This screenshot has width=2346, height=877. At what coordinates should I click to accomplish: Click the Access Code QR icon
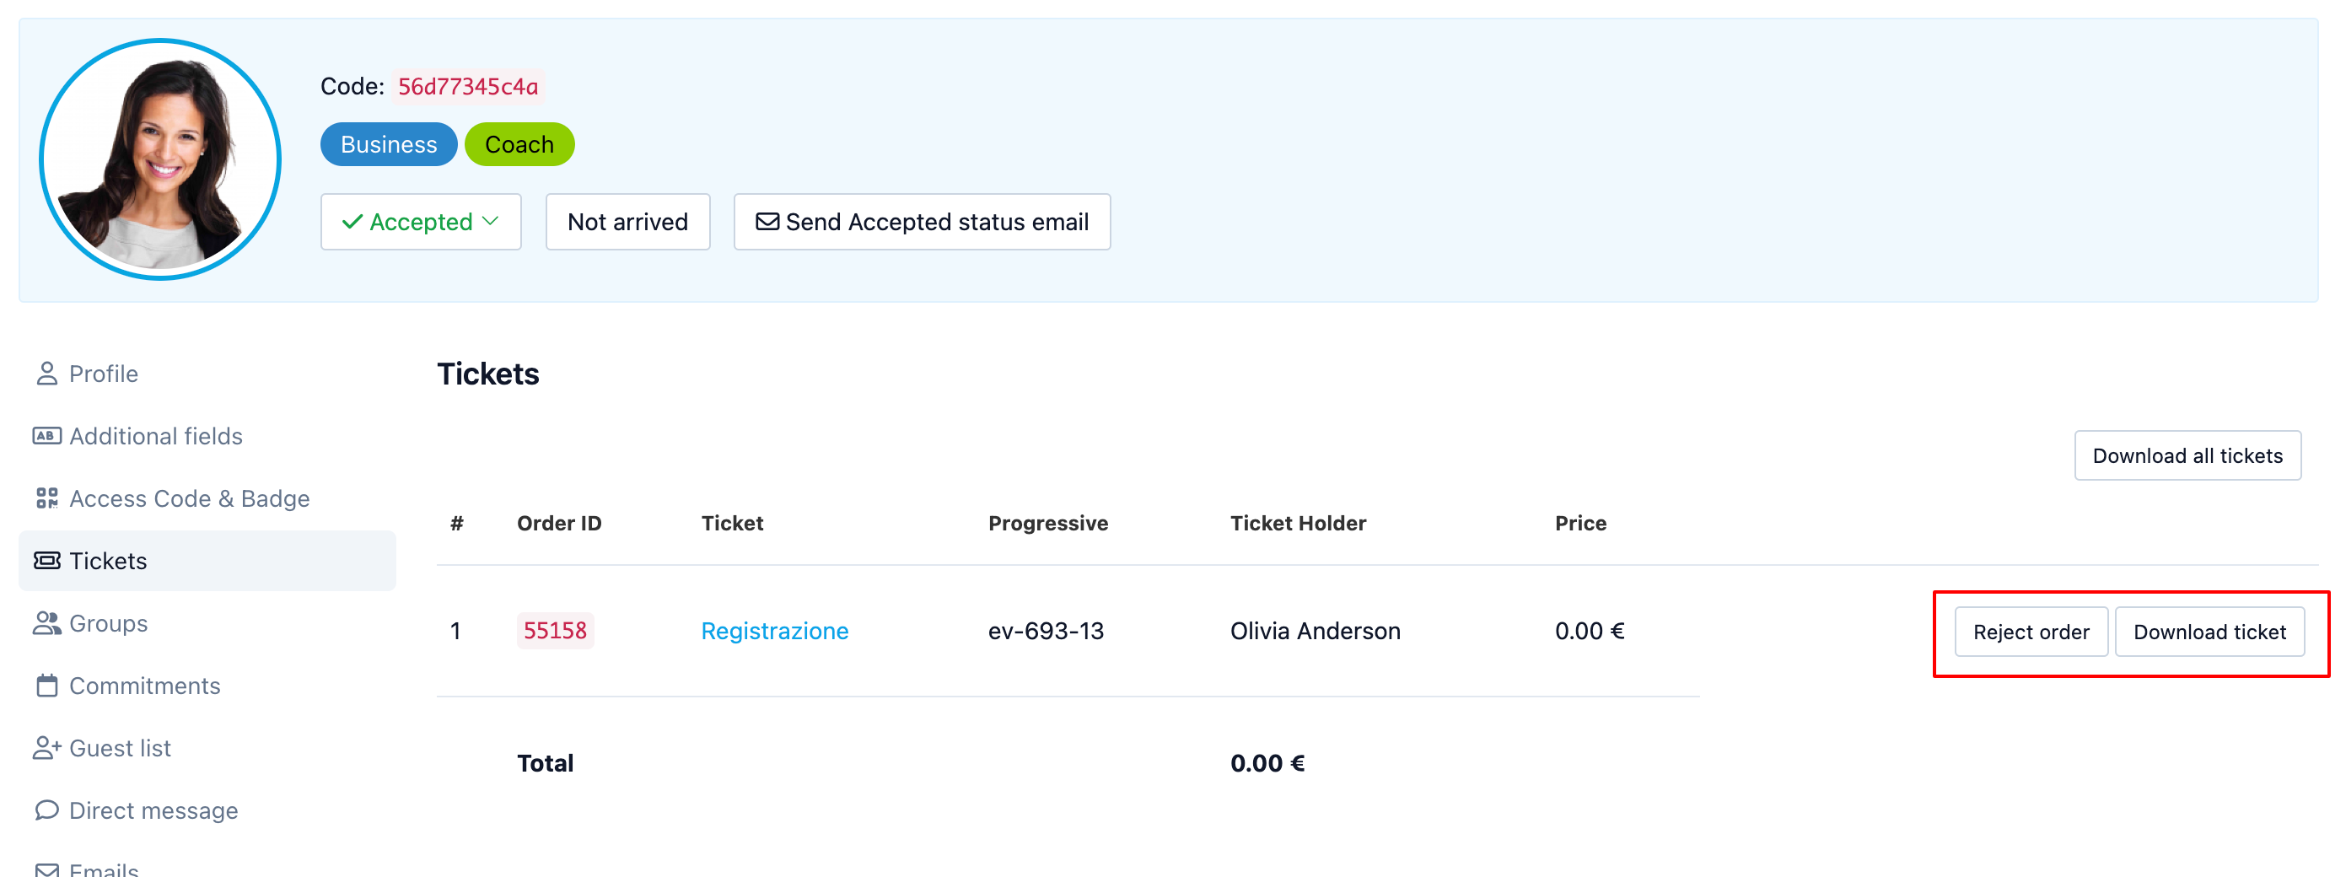(46, 498)
